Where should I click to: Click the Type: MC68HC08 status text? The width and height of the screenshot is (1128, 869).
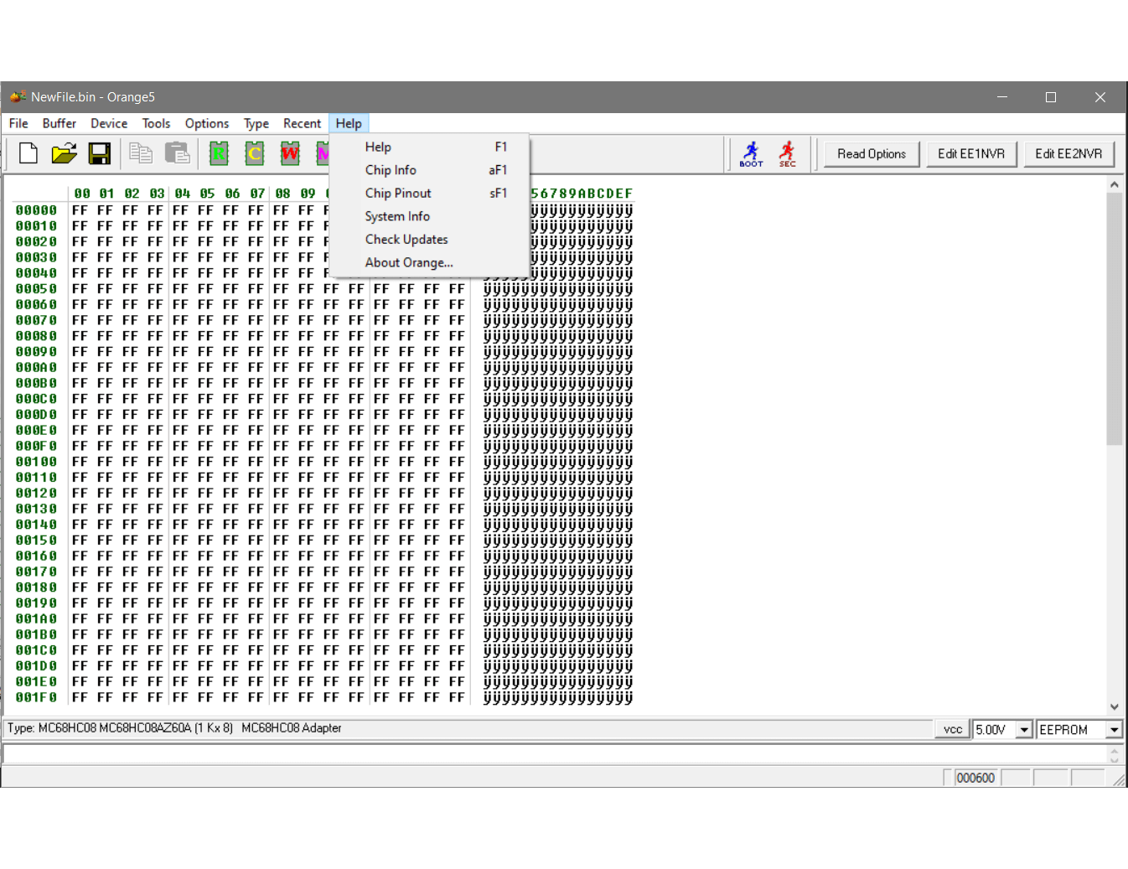174,728
